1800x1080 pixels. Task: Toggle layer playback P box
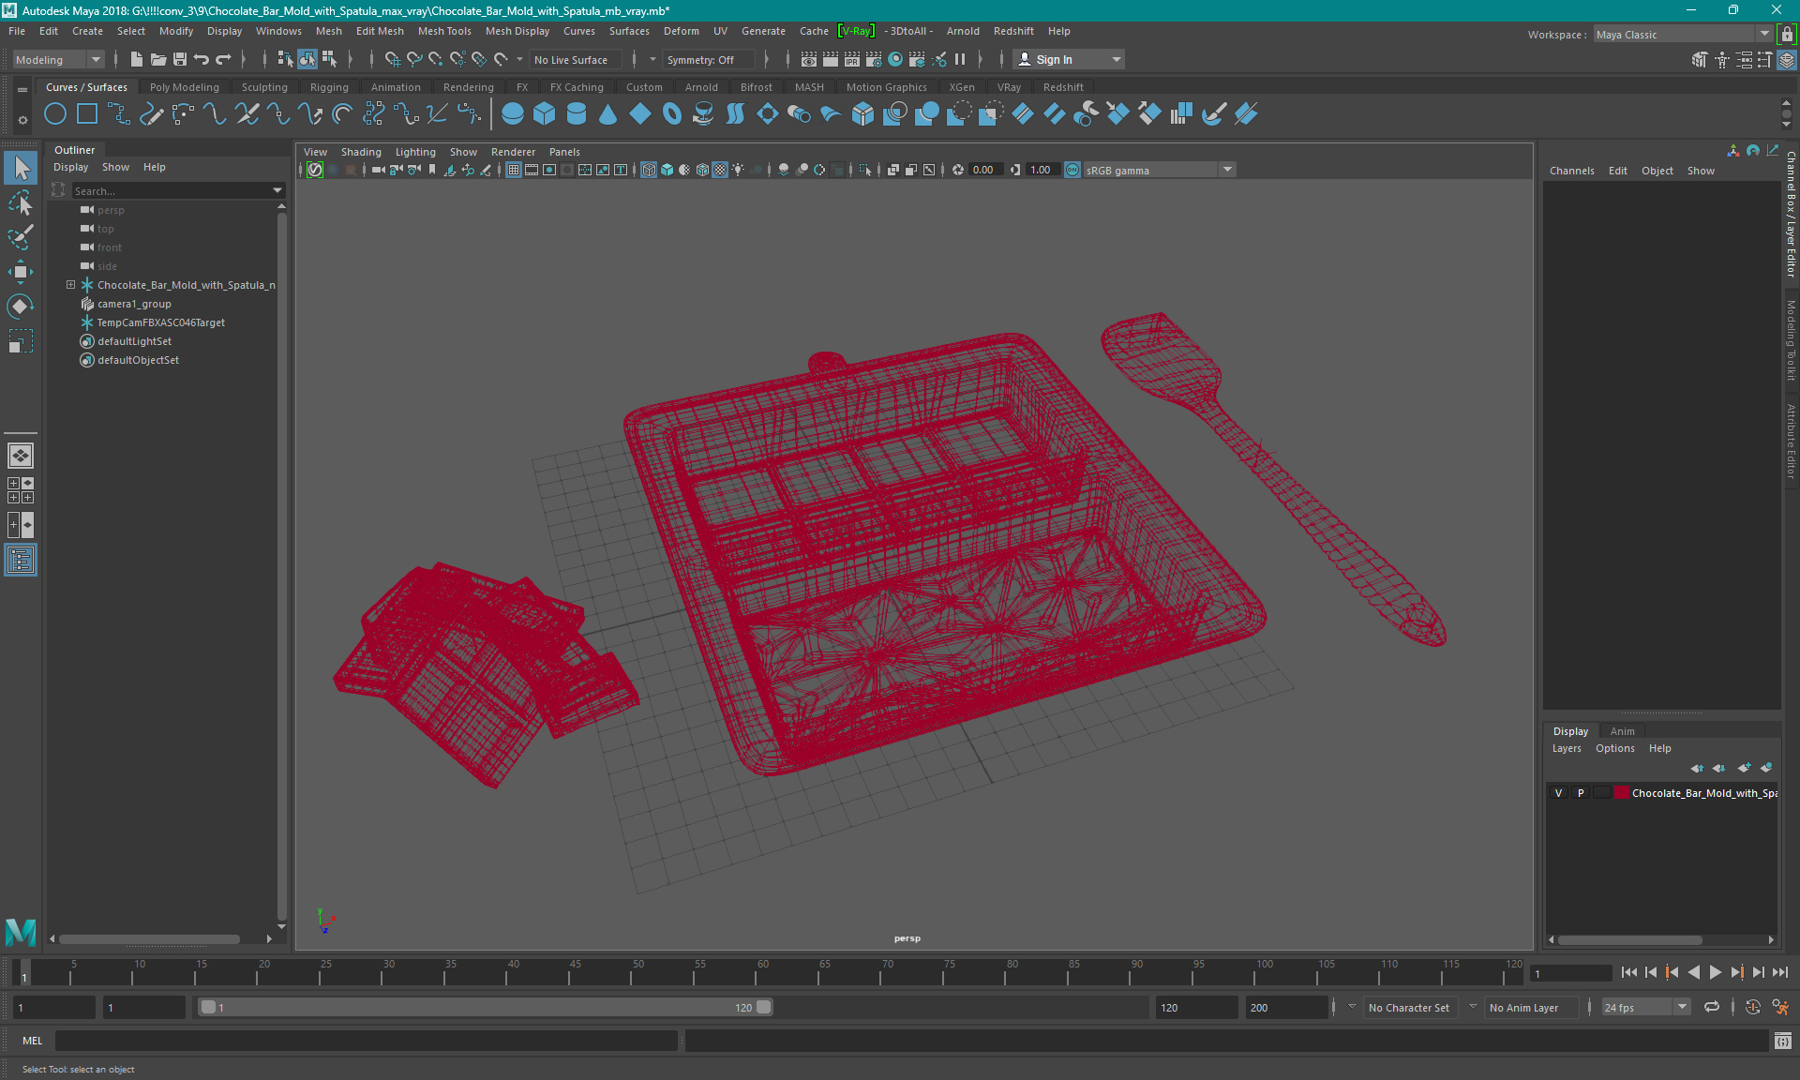pyautogui.click(x=1581, y=793)
